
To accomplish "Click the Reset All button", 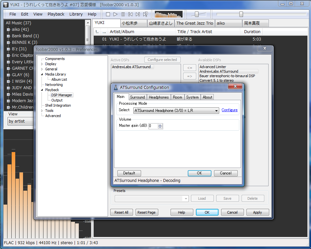I will pyautogui.click(x=121, y=212).
